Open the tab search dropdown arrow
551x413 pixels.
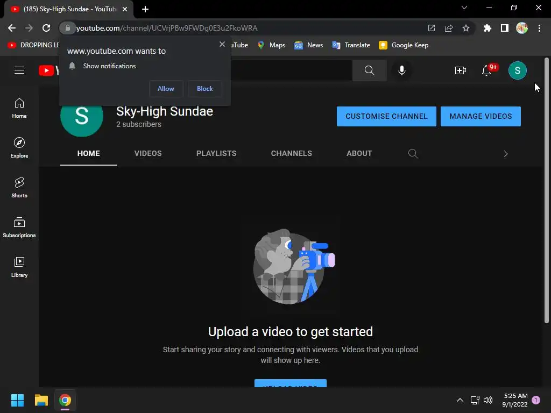pos(464,8)
